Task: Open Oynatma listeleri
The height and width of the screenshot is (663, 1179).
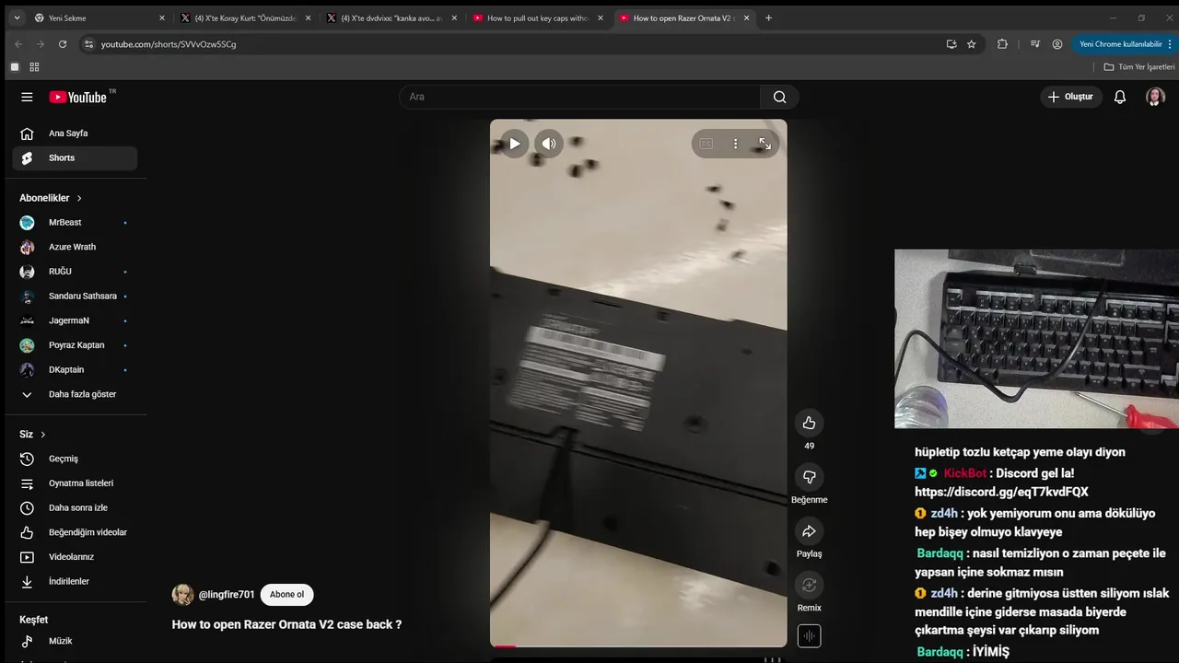Action: [x=76, y=483]
